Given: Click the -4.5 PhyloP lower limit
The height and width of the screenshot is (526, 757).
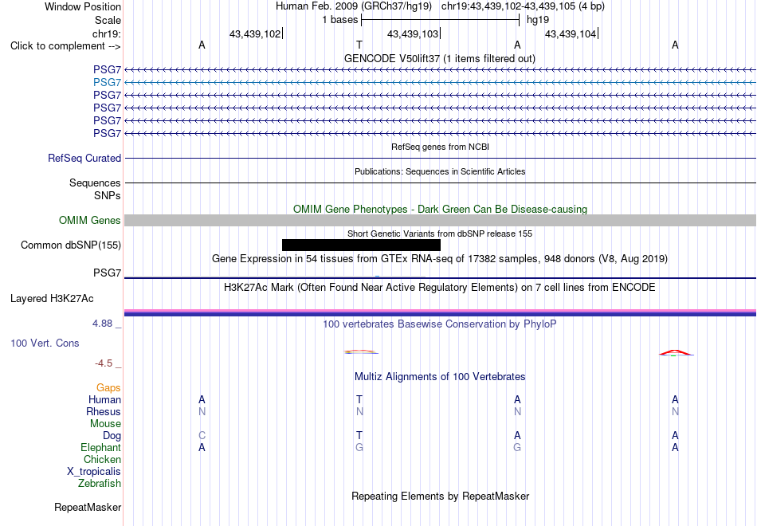Looking at the screenshot, I should [x=104, y=363].
